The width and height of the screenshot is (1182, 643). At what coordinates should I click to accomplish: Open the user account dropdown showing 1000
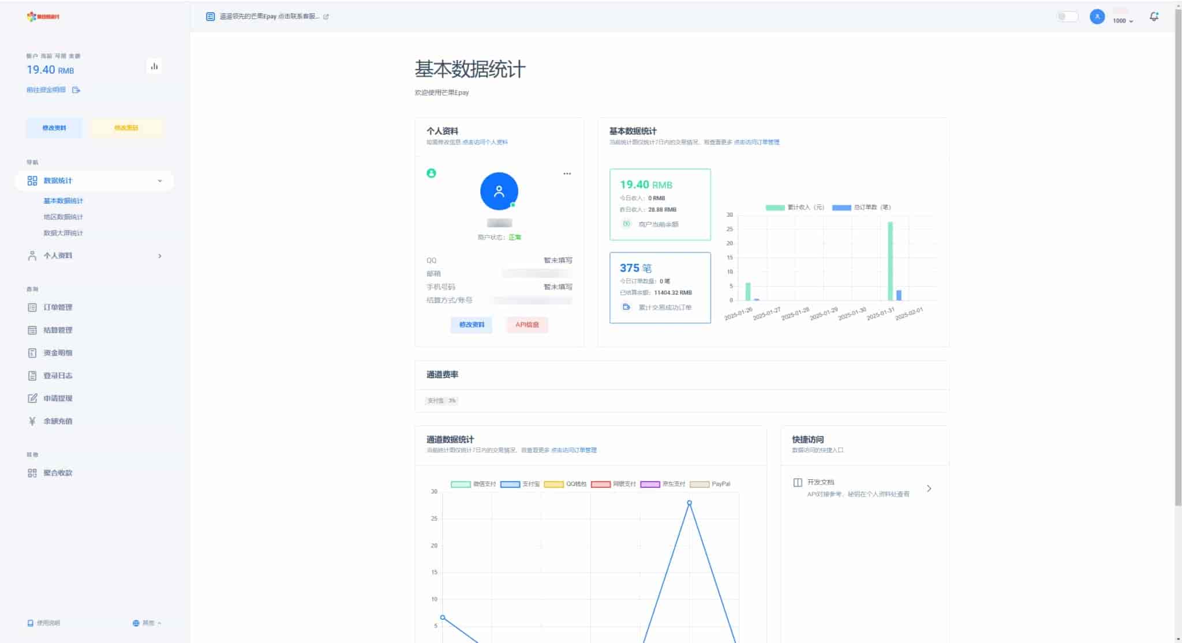(1123, 21)
